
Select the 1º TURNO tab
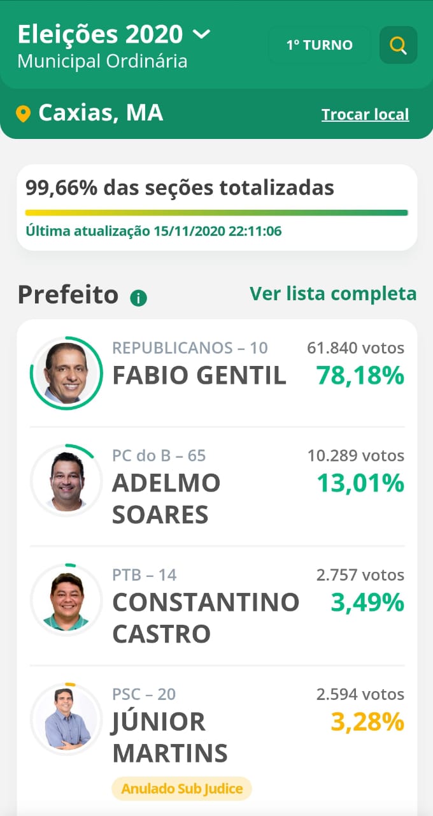pyautogui.click(x=319, y=45)
